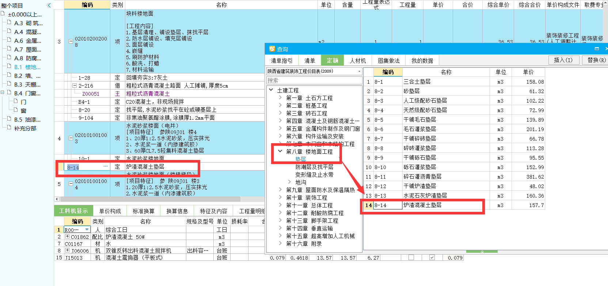Image resolution: width=608 pixels, height=286 pixels.
Task: Select 防潮层及找平层 sub-item
Action: pos(314,167)
